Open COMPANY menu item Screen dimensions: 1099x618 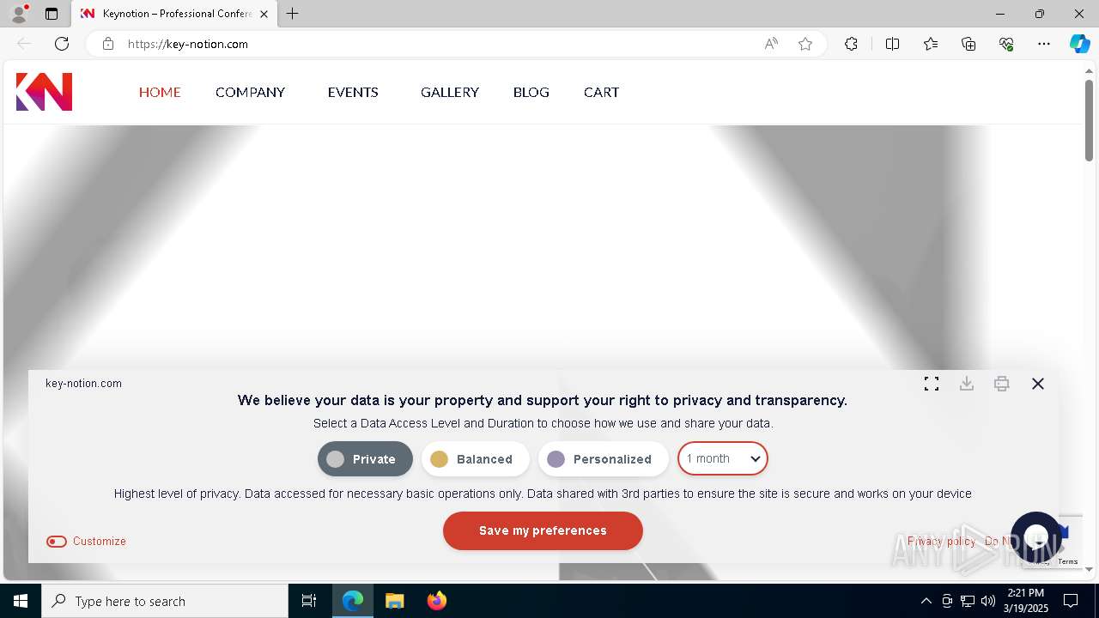250,92
